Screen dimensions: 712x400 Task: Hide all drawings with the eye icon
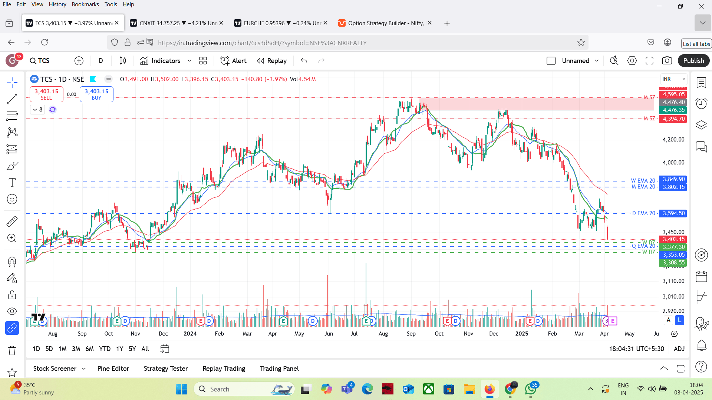(12, 311)
